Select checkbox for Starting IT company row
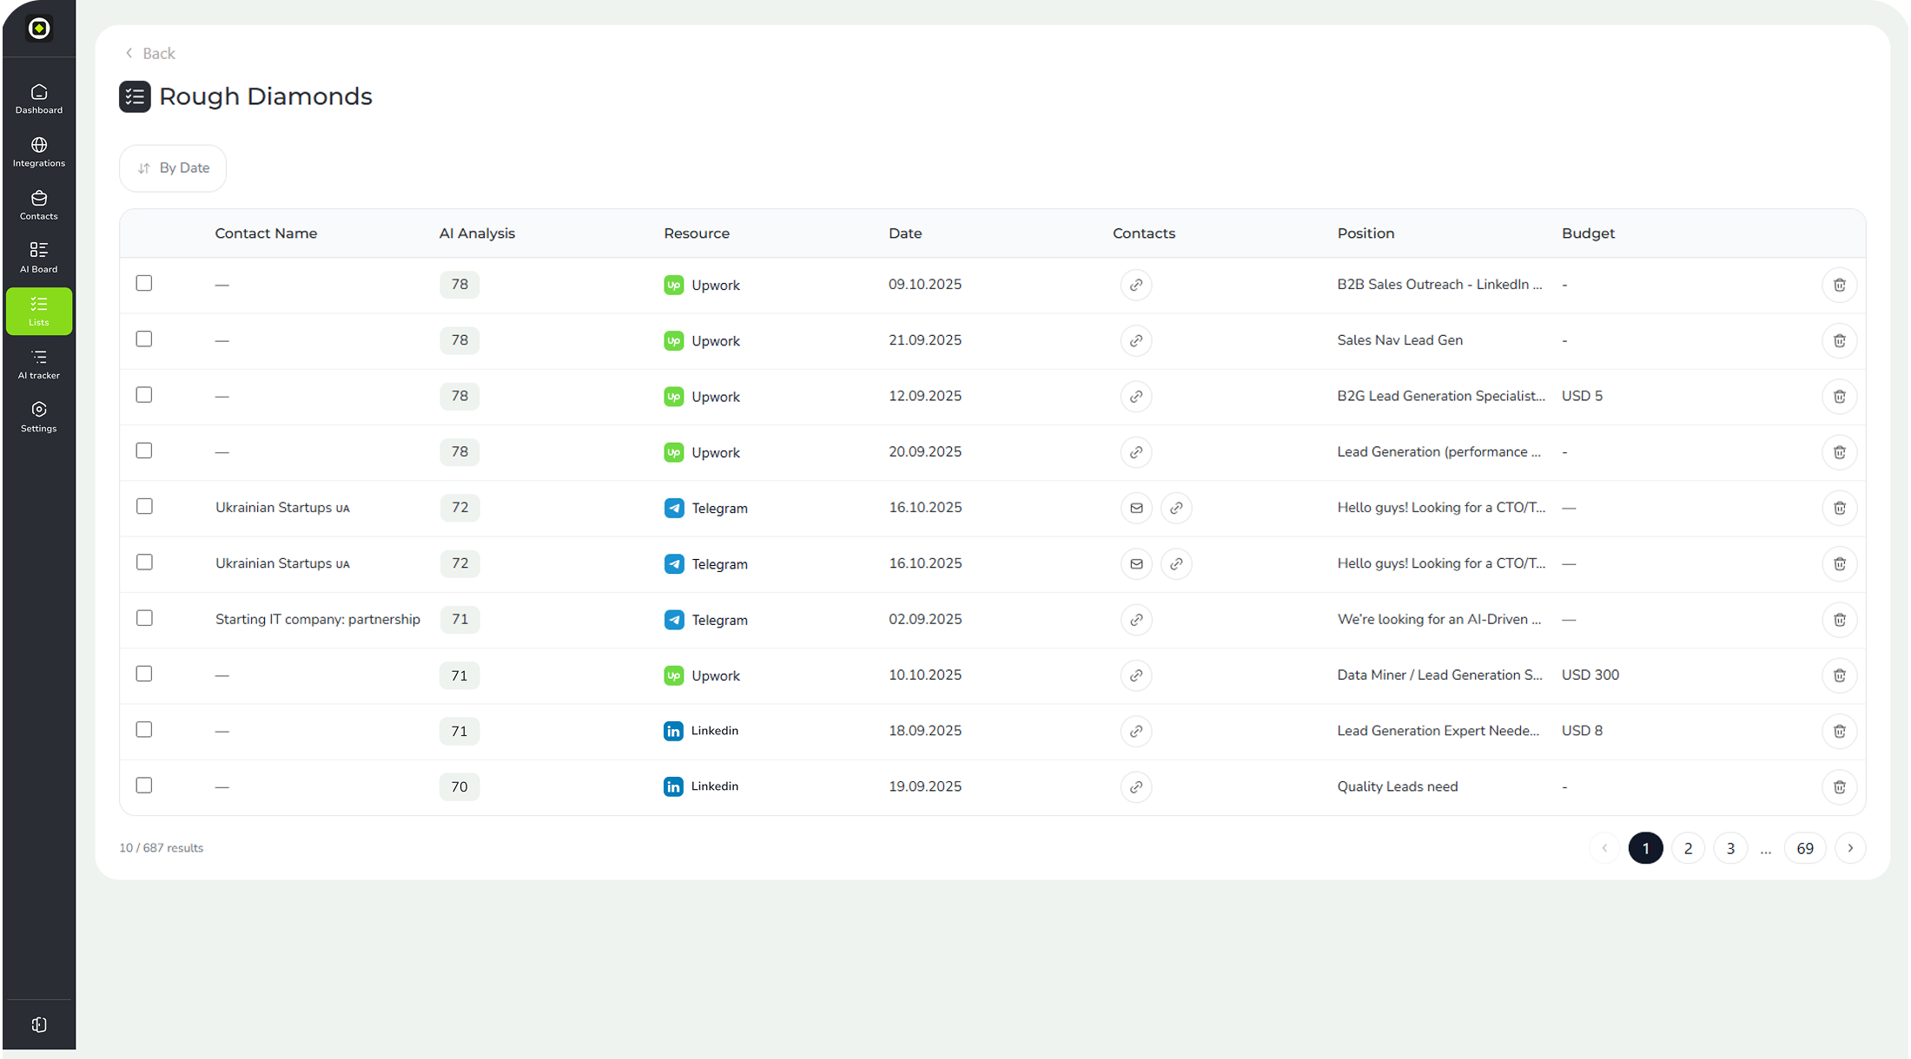Image resolution: width=1911 pixels, height=1059 pixels. point(144,618)
